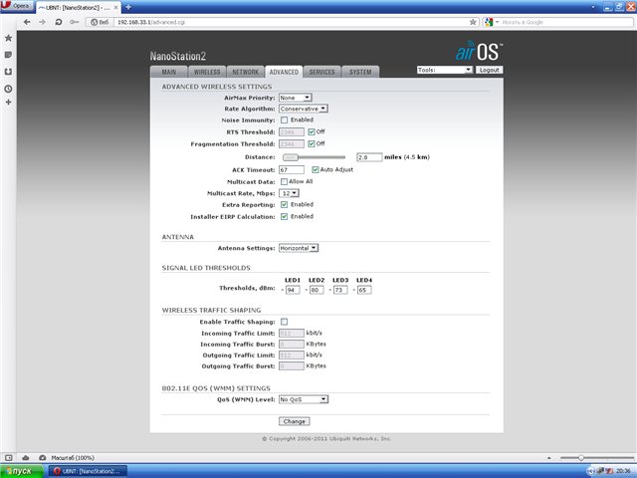Select the UBNT NanoStation2 taskbar item
The height and width of the screenshot is (478, 637).
pyautogui.click(x=89, y=471)
